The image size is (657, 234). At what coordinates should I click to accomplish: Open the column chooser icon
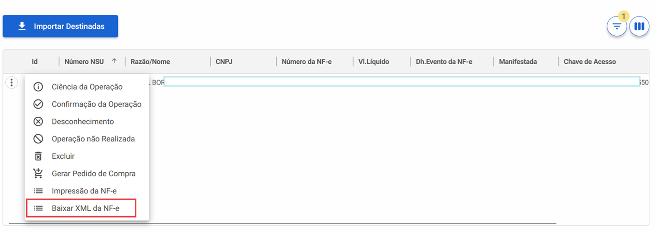[639, 26]
